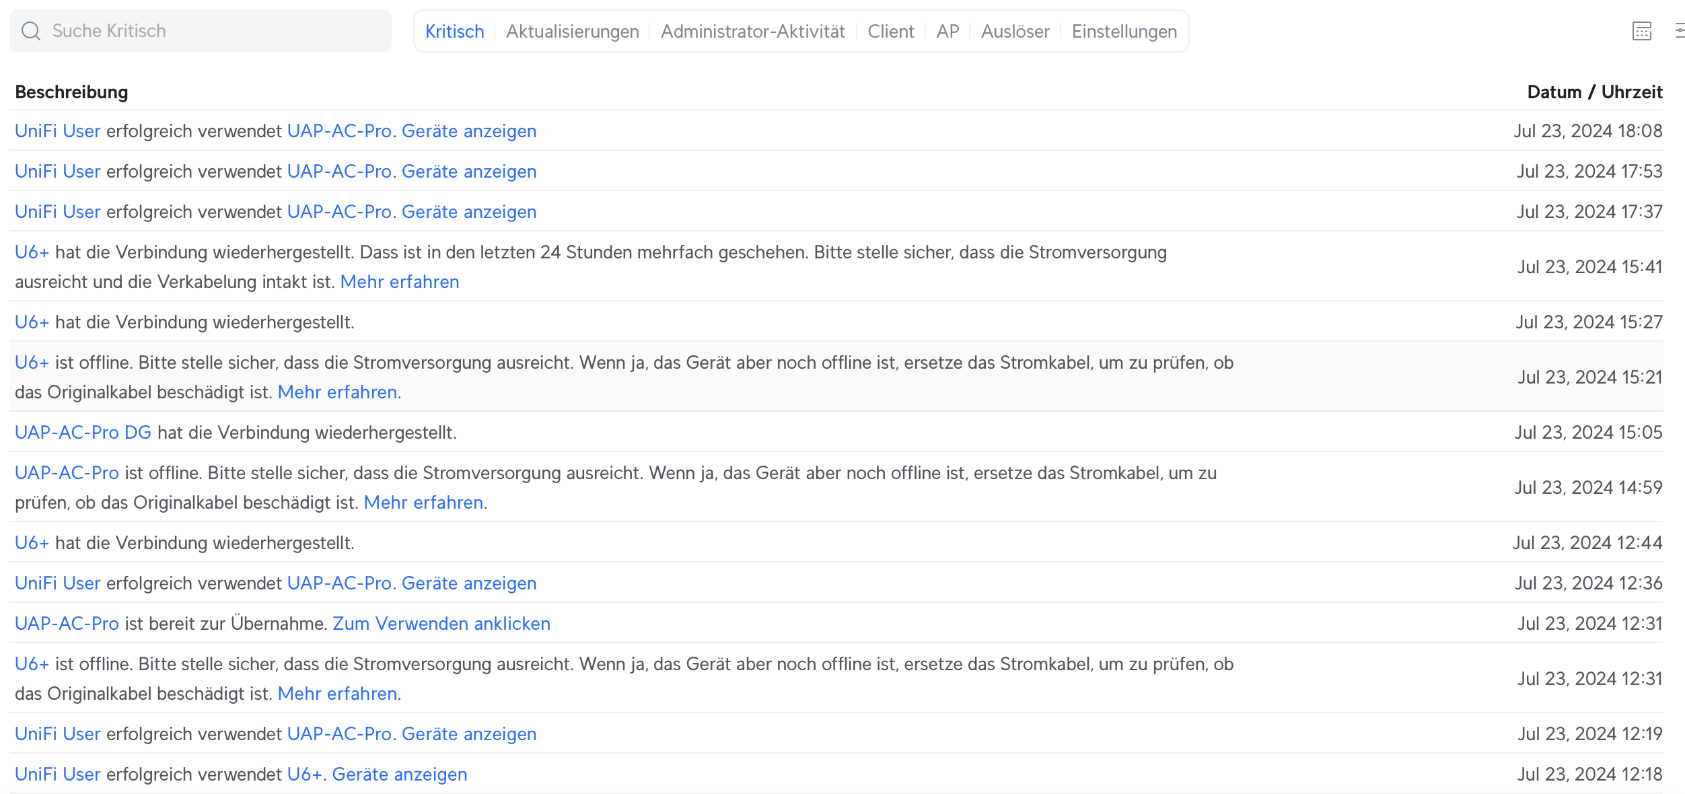Viewport: 1685px width, 794px height.
Task: Click the magnifier search icon
Action: point(31,31)
